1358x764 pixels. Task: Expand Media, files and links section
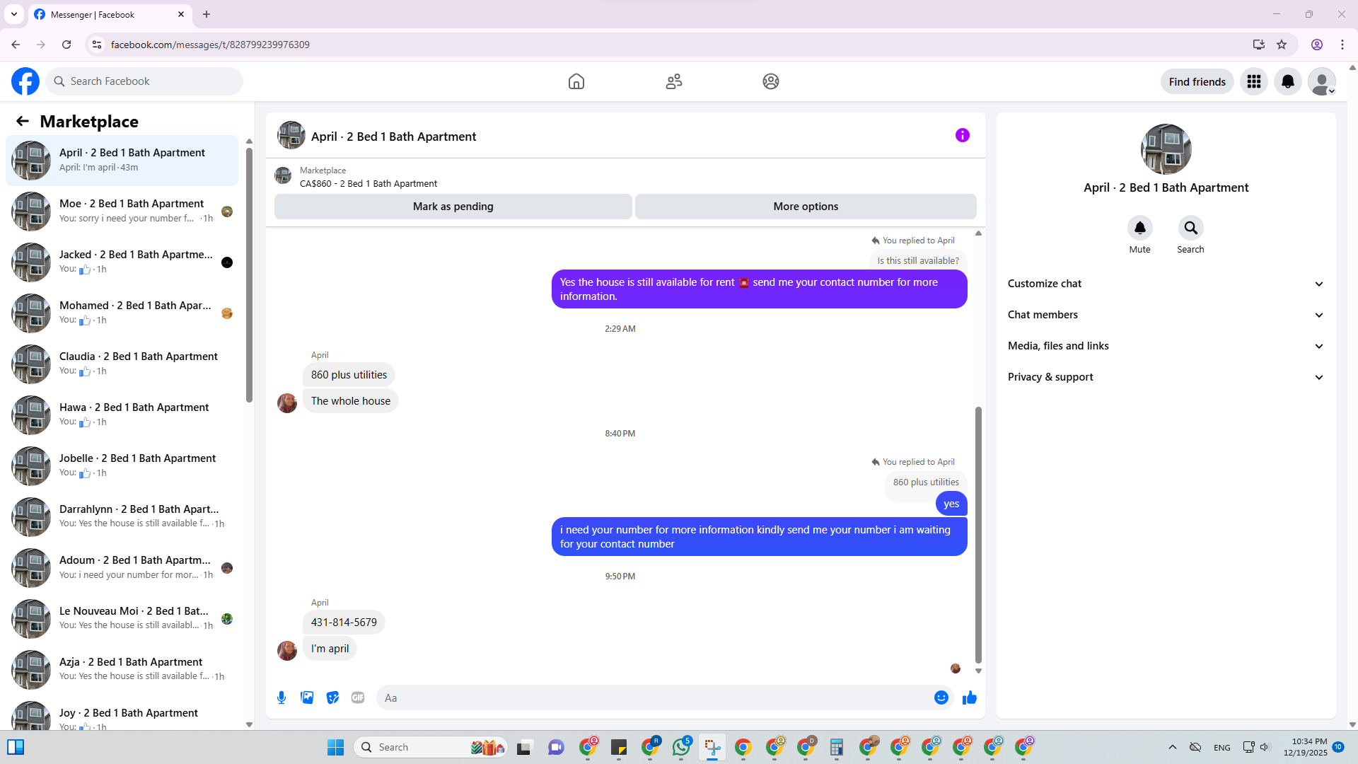[1166, 346]
